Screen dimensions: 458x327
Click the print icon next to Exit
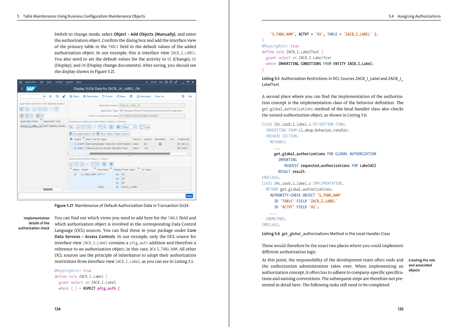pyautogui.click(x=183, y=96)
